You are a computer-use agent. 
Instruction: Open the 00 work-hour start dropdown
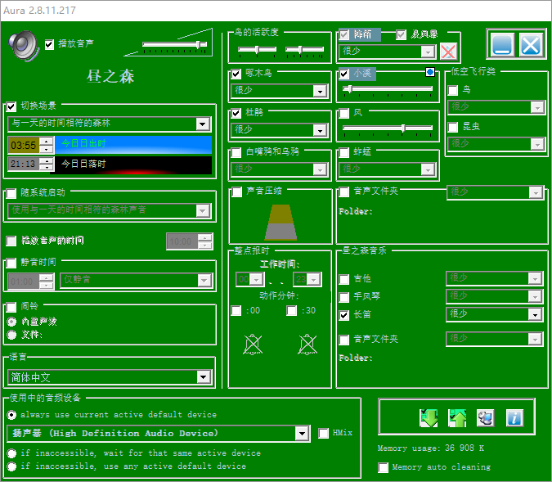point(249,279)
